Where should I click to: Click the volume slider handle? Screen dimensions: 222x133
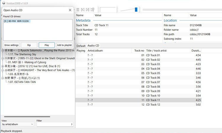(x=136, y=10)
